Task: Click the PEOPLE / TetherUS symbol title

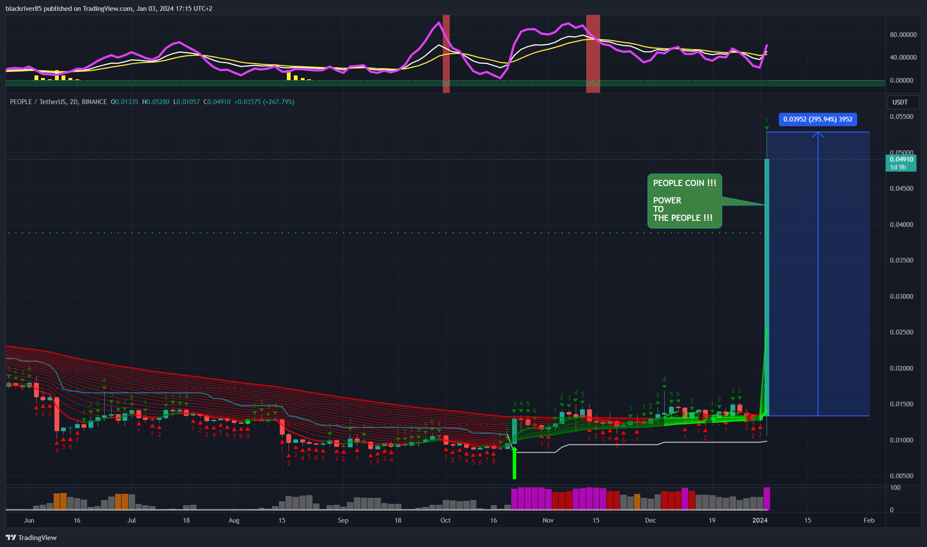Action: 38,102
